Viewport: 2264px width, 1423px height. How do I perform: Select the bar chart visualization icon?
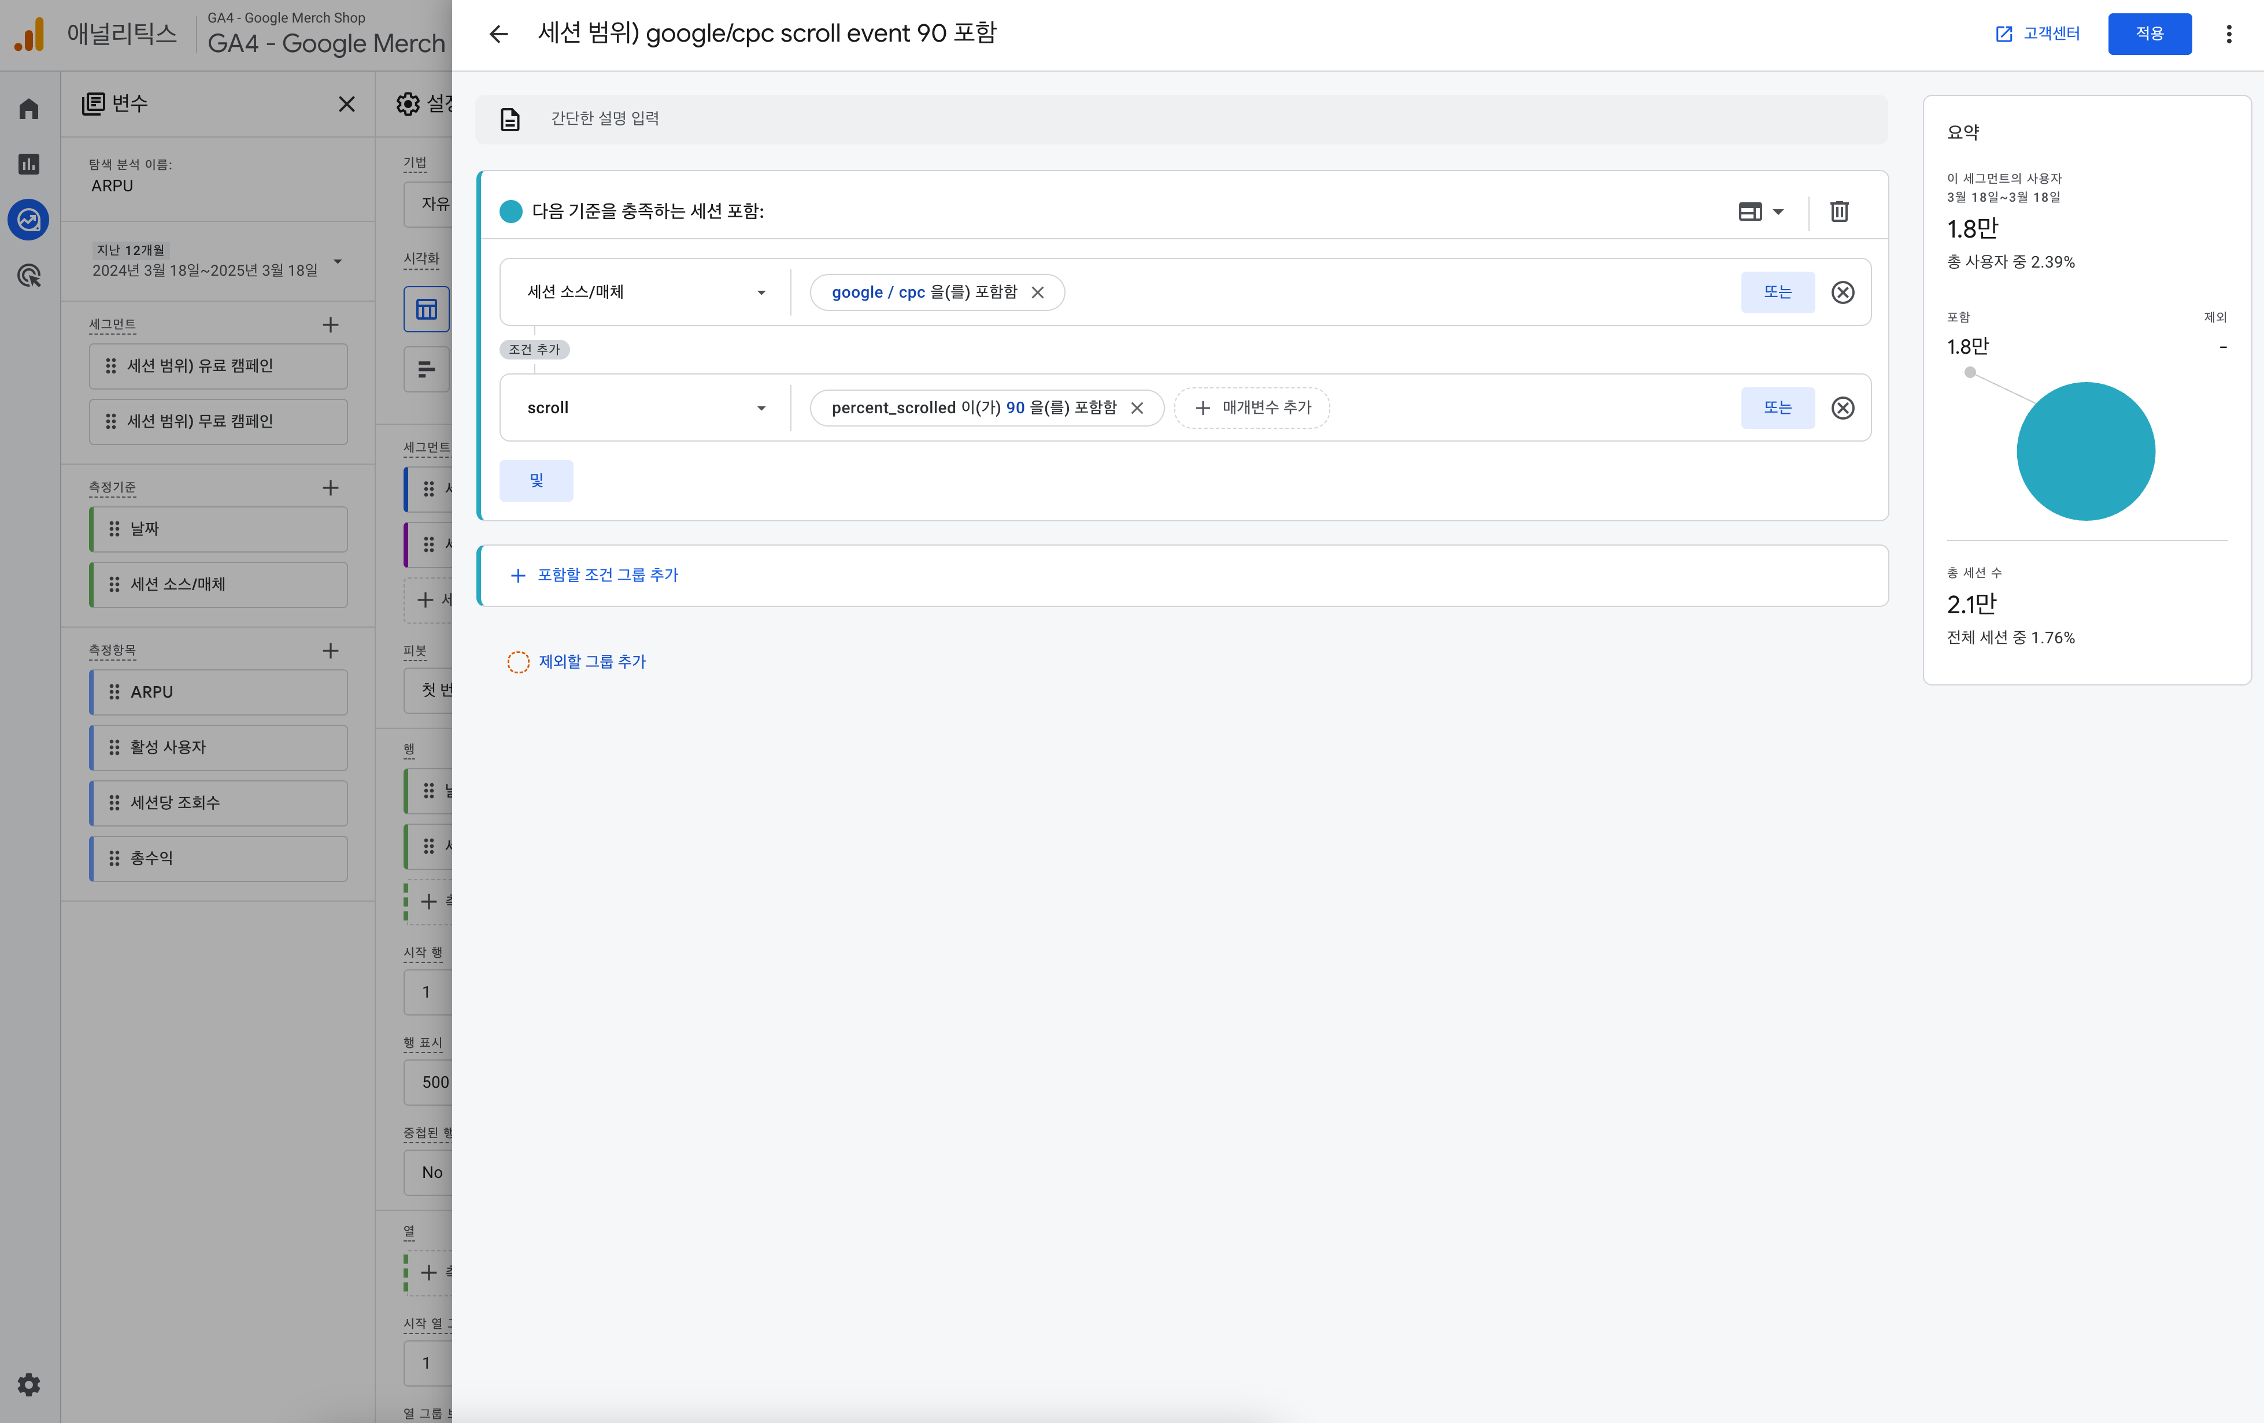point(427,369)
